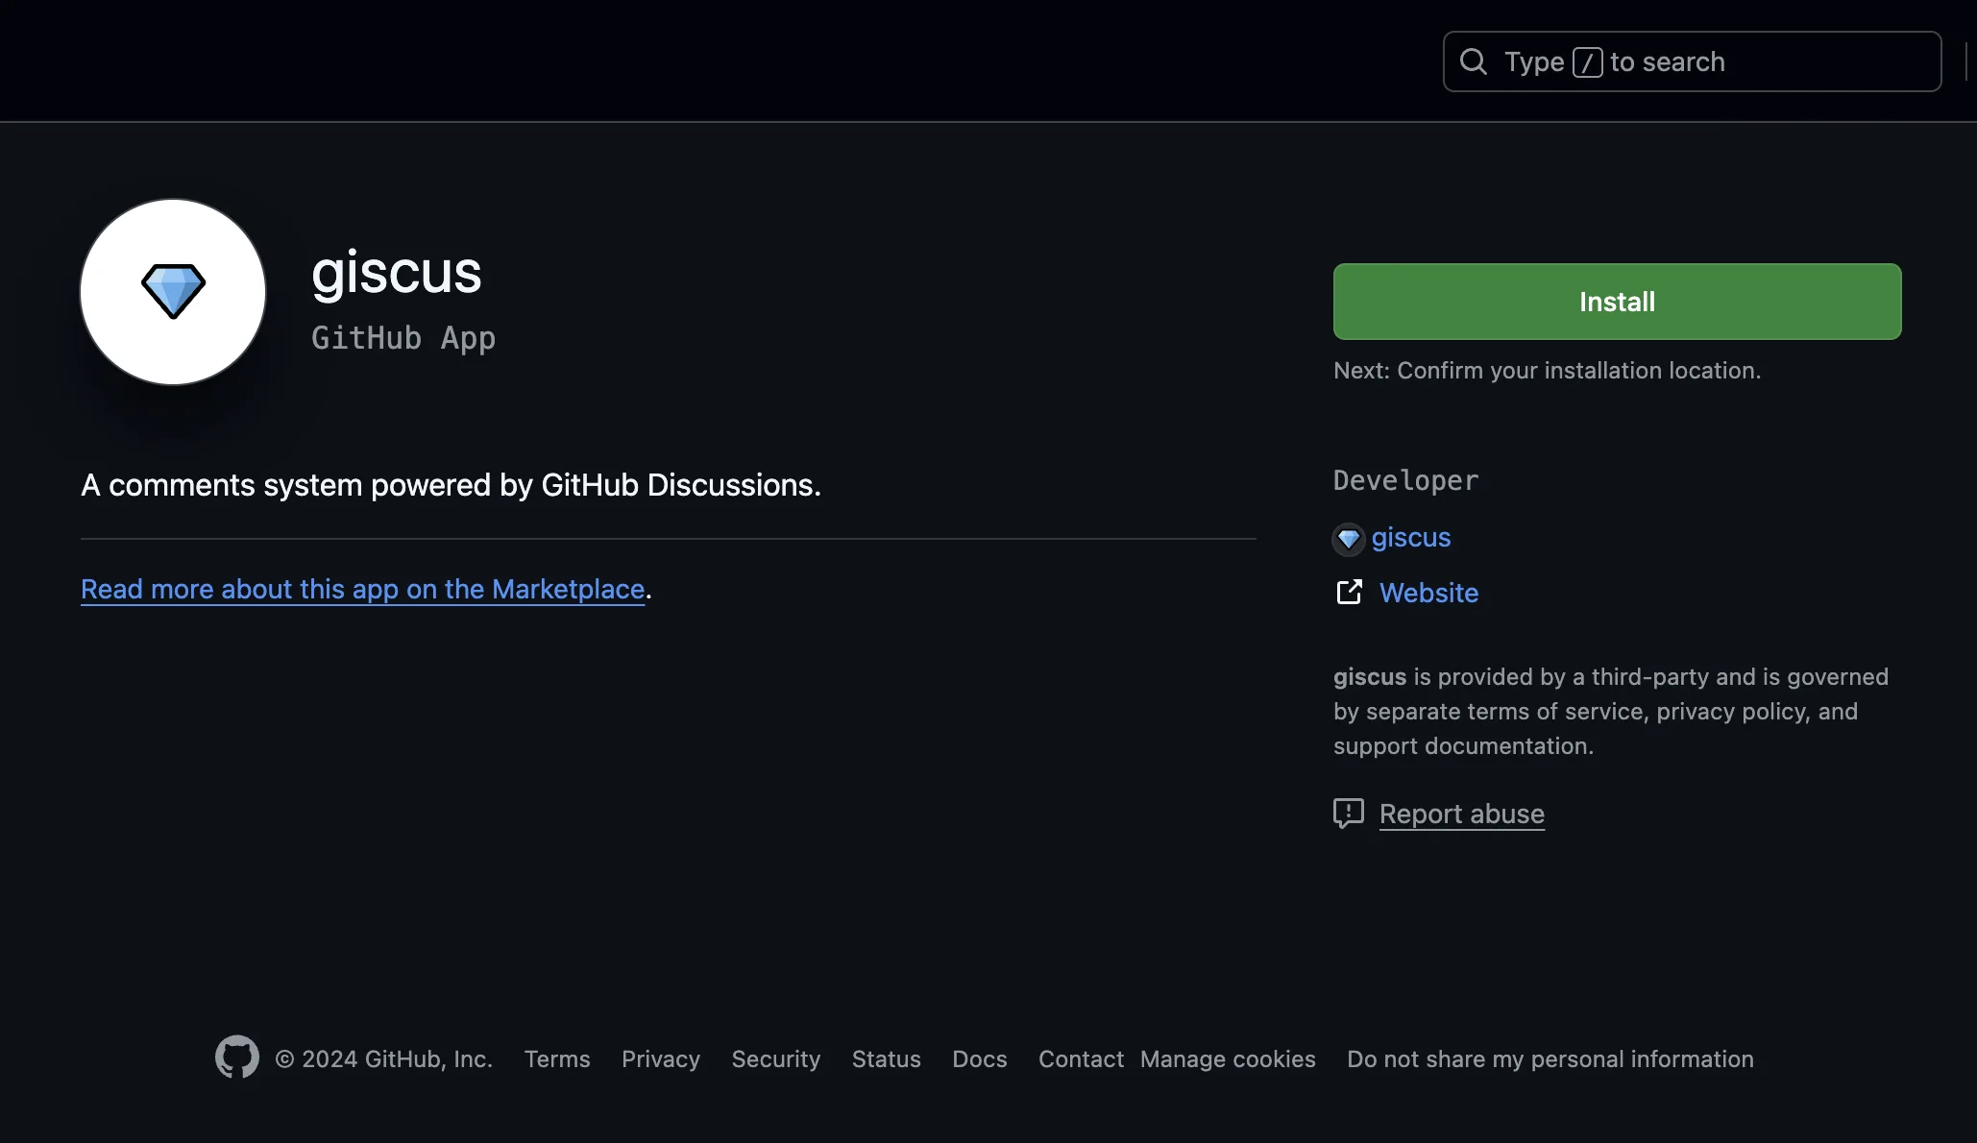
Task: Open the Docs footer link
Action: [x=980, y=1058]
